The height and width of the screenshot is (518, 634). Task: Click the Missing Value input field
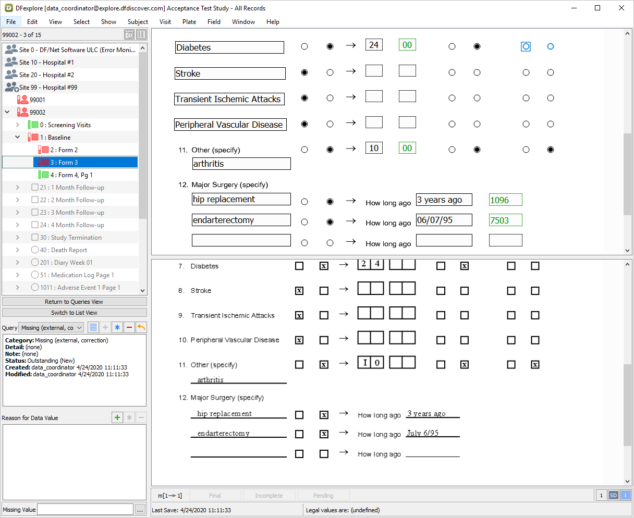86,510
